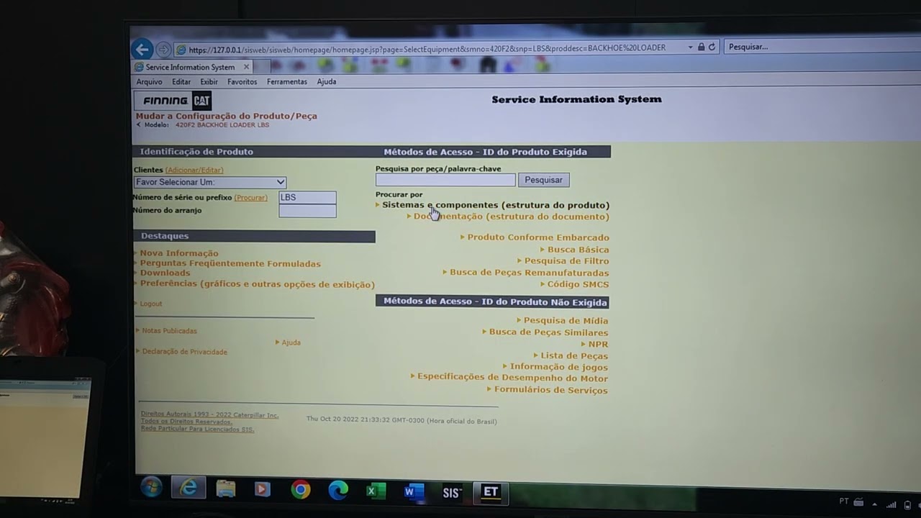Launch the media player taskbar icon
The image size is (921, 518).
(x=262, y=489)
